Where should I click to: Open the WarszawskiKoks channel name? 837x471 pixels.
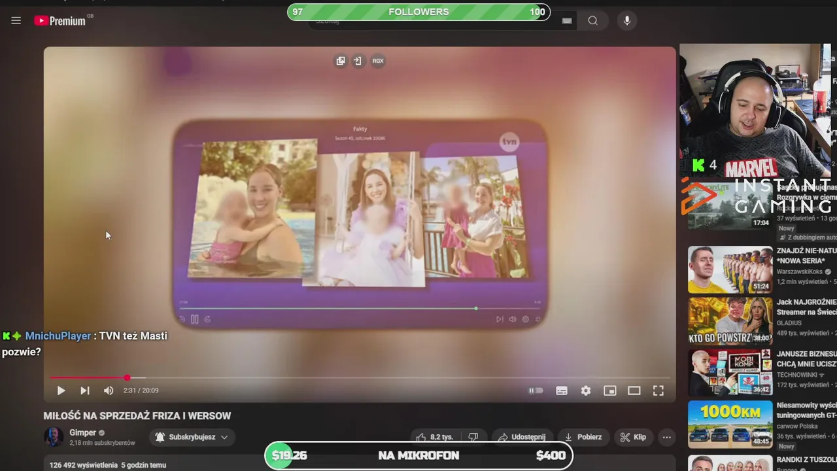[x=800, y=271]
